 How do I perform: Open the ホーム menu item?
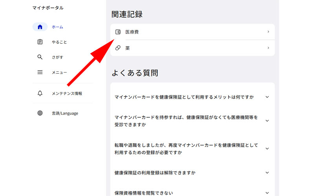tap(57, 27)
